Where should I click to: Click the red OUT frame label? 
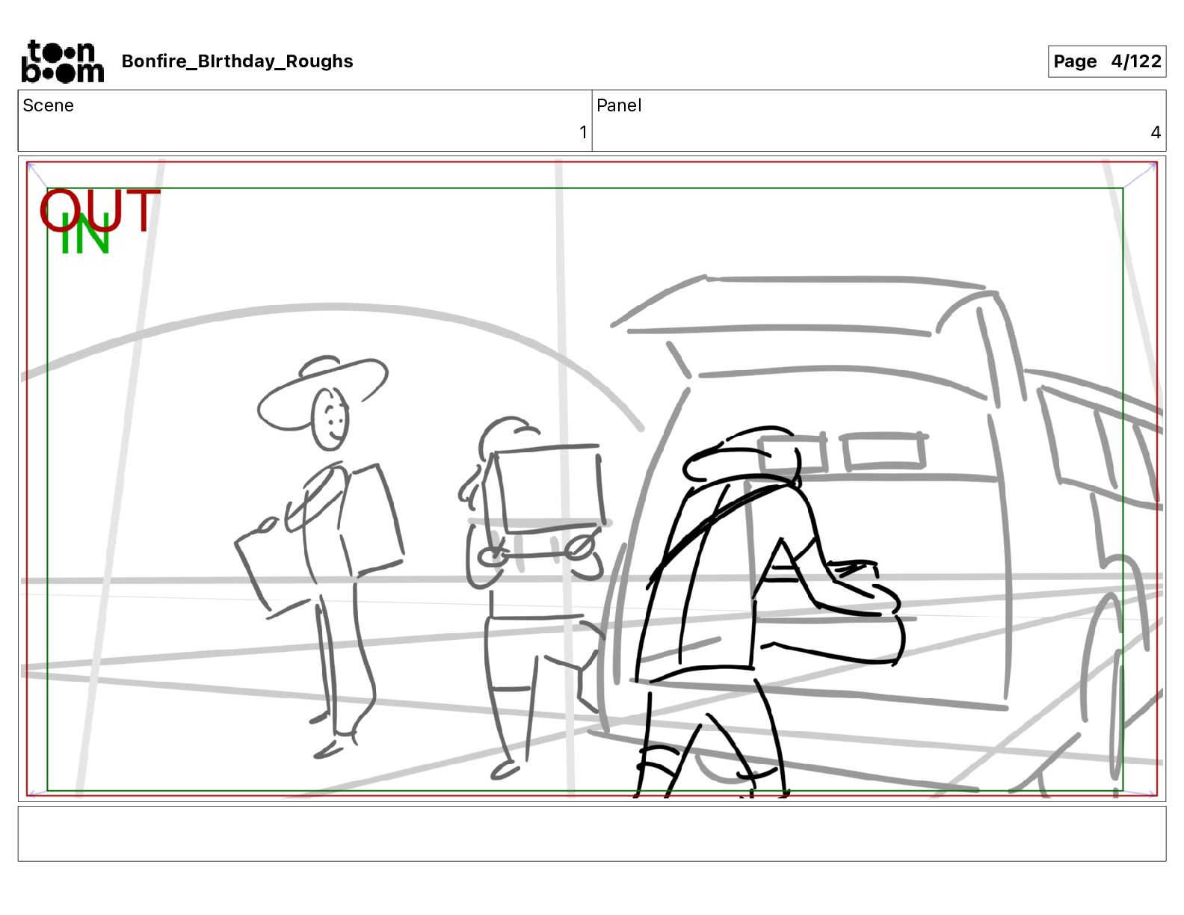coord(100,210)
